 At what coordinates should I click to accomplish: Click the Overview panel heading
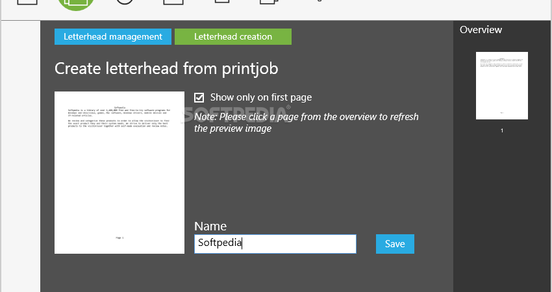coord(481,30)
